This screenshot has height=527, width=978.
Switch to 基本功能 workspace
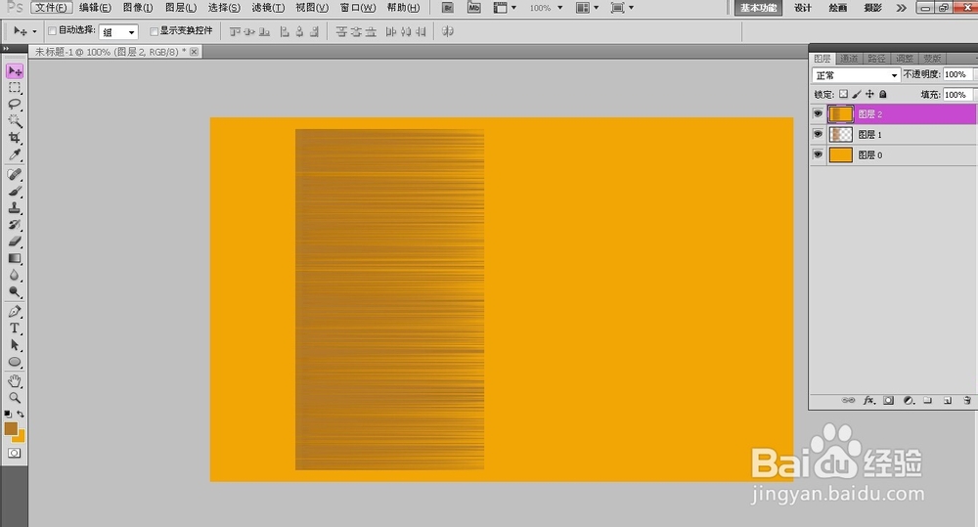point(759,8)
